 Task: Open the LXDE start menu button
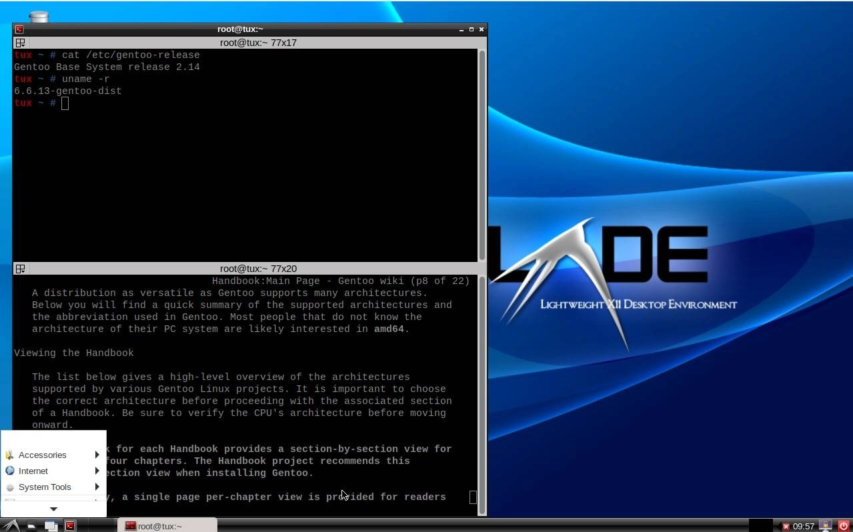(x=11, y=525)
